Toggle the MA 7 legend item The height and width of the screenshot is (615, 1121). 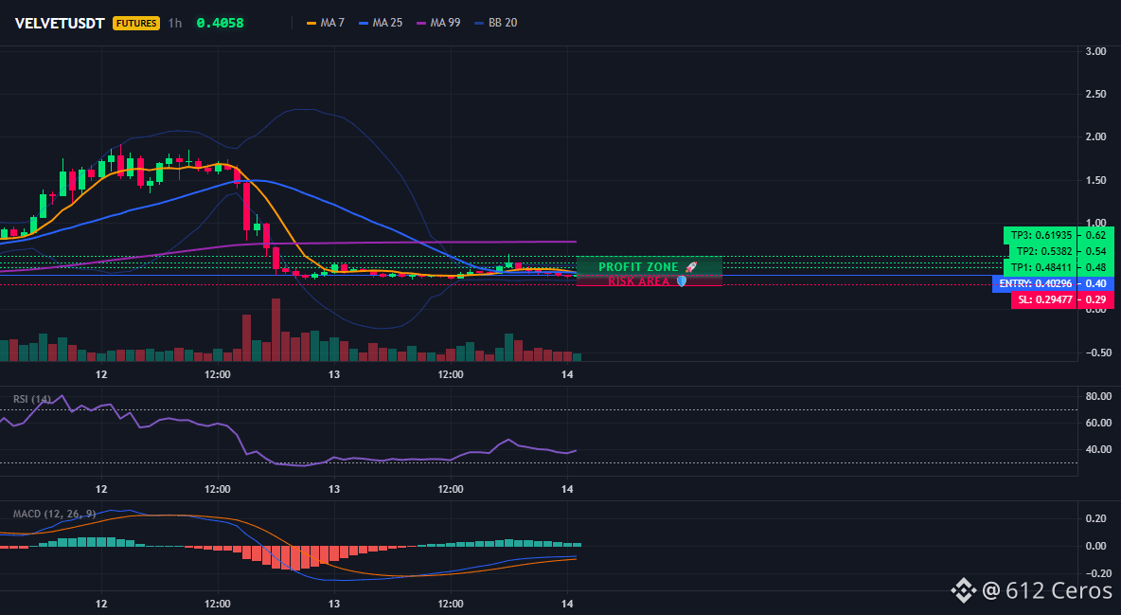[326, 23]
